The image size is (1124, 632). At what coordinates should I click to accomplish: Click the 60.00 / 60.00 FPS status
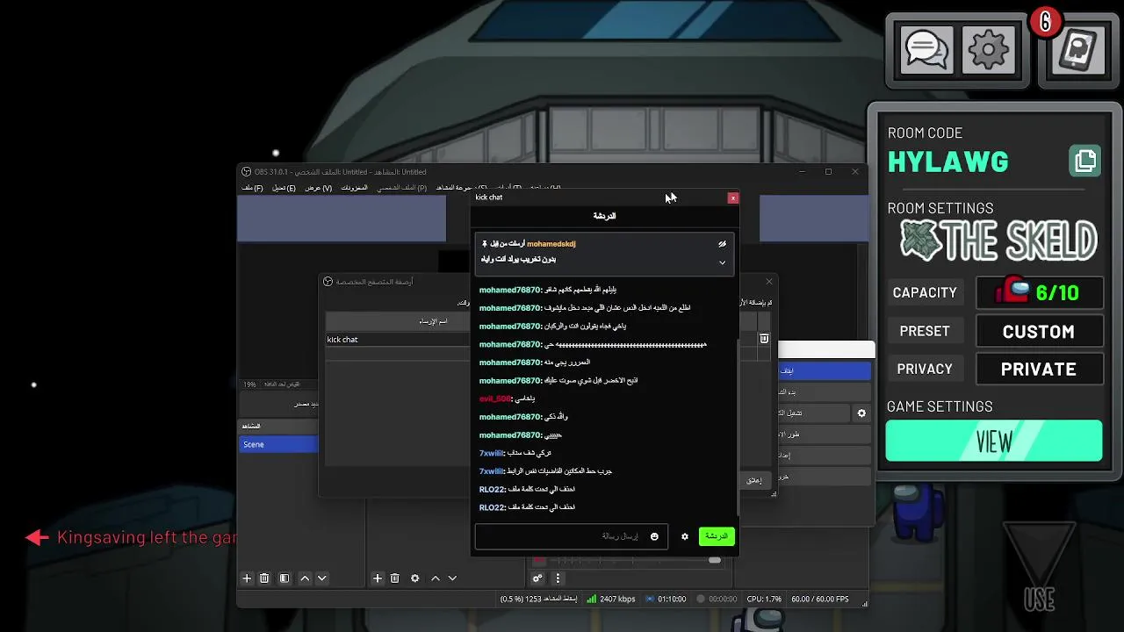820,599
